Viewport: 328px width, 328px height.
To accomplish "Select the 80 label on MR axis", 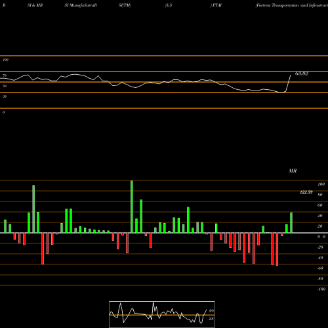I will pyautogui.click(x=320, y=195).
